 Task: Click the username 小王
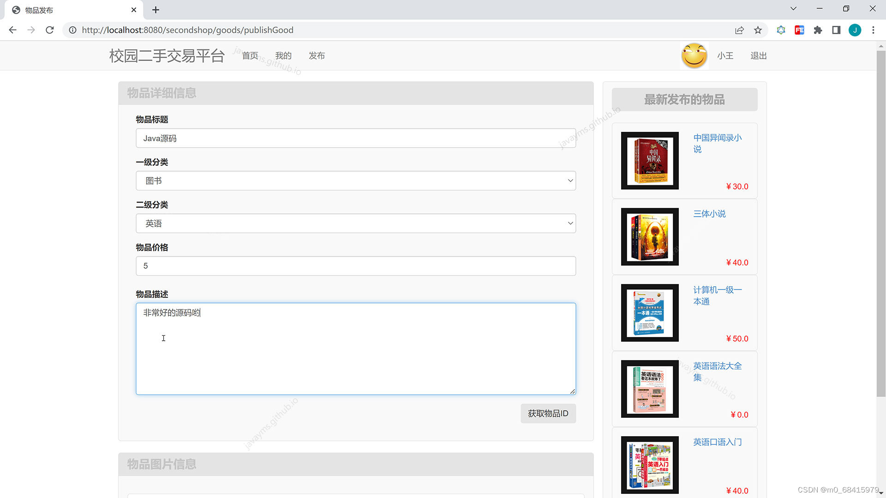(x=725, y=56)
